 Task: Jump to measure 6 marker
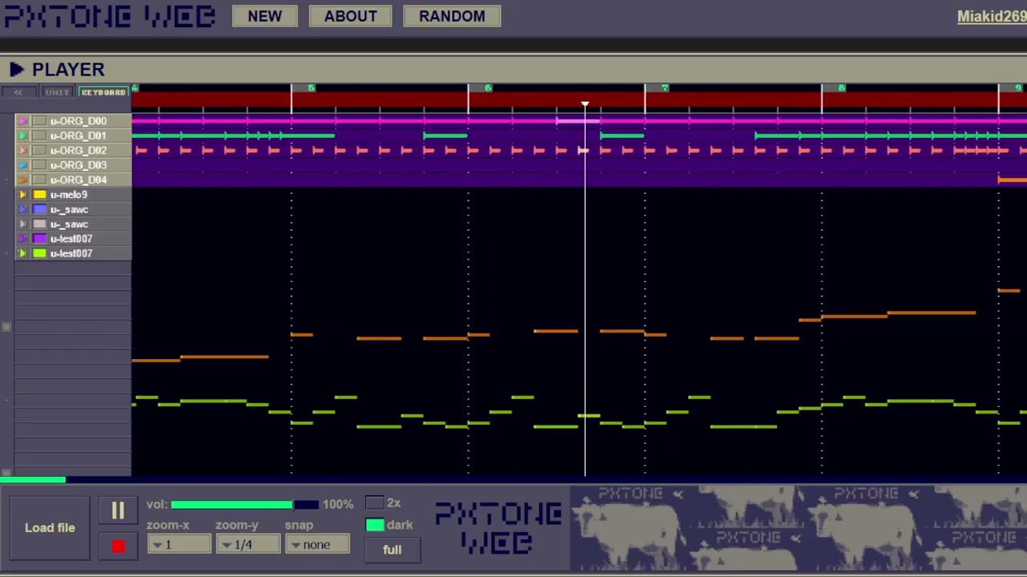click(x=487, y=88)
